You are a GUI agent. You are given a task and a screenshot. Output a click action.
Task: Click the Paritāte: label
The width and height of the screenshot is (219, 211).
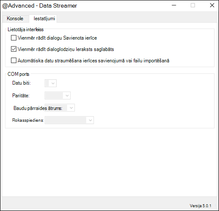(21, 96)
